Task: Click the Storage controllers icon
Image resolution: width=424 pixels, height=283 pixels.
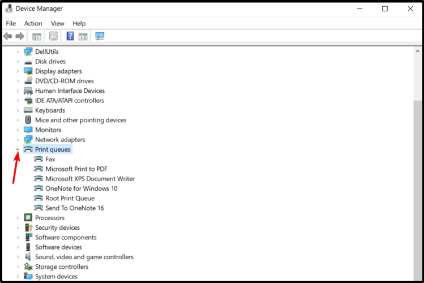Action: 28,267
